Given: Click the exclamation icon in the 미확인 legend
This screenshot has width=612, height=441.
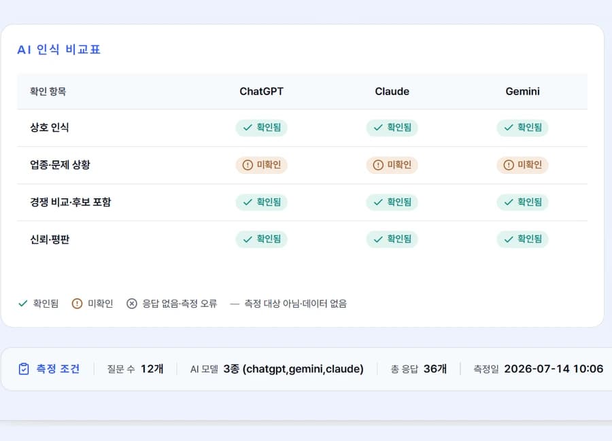Looking at the screenshot, I should pos(78,303).
